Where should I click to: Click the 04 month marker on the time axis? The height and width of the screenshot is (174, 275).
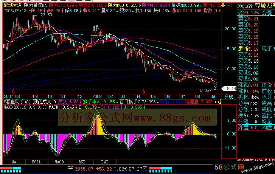[x=138, y=96]
